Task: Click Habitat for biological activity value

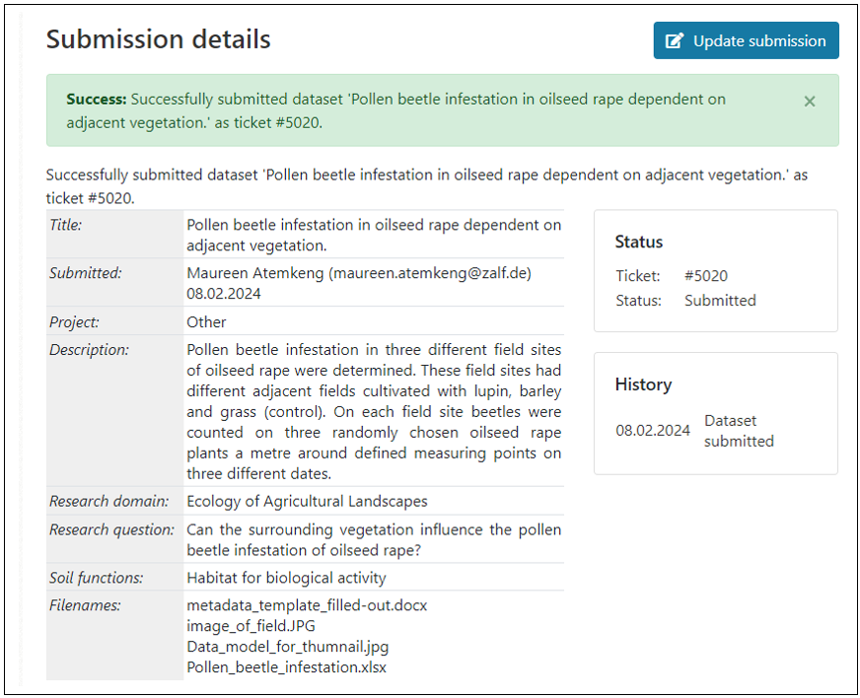Action: (x=286, y=578)
